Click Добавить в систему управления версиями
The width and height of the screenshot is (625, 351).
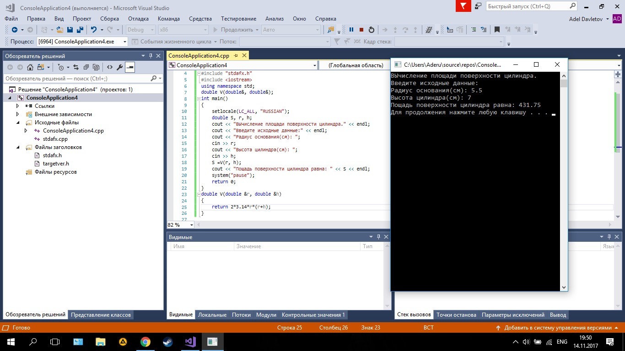tap(557, 328)
